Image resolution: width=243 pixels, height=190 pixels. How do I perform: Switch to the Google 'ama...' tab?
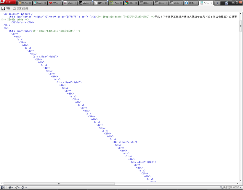(x=131, y=3)
